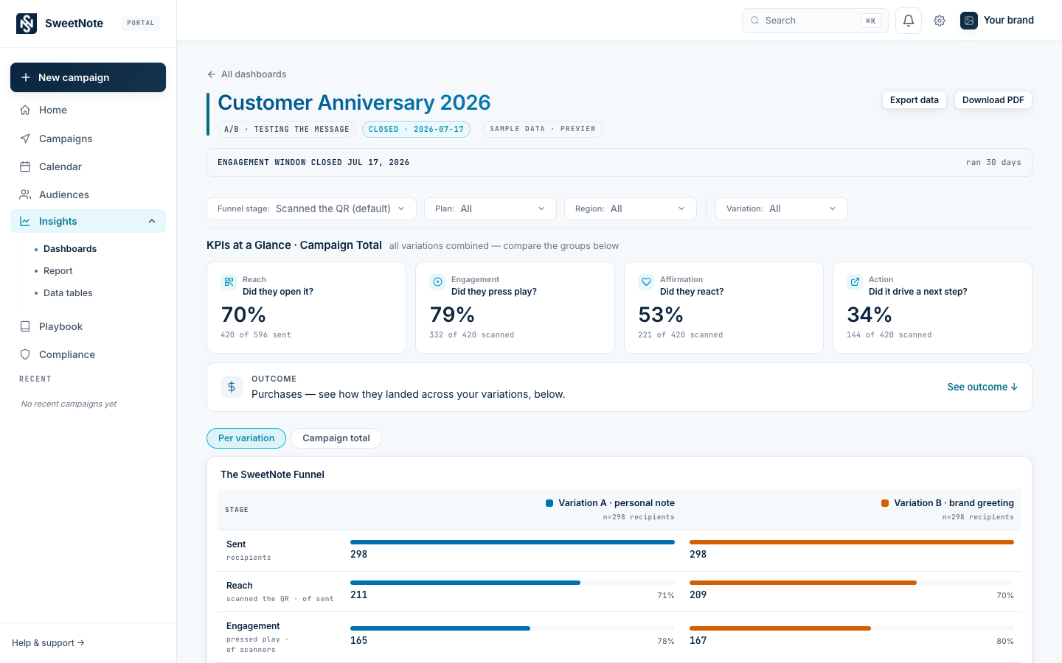This screenshot has height=663, width=1062.
Task: Open the Plan filter dropdown
Action: tap(490, 208)
